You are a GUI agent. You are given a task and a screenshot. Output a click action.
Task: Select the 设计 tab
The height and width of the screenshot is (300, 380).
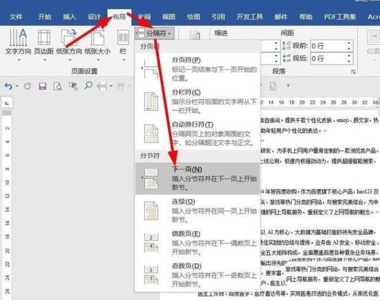coord(94,16)
